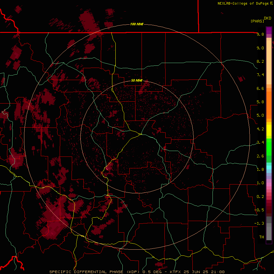Viewport: 274px width, 274px height.
Task: Click the 7.4 scale value
Action: [x=260, y=75]
